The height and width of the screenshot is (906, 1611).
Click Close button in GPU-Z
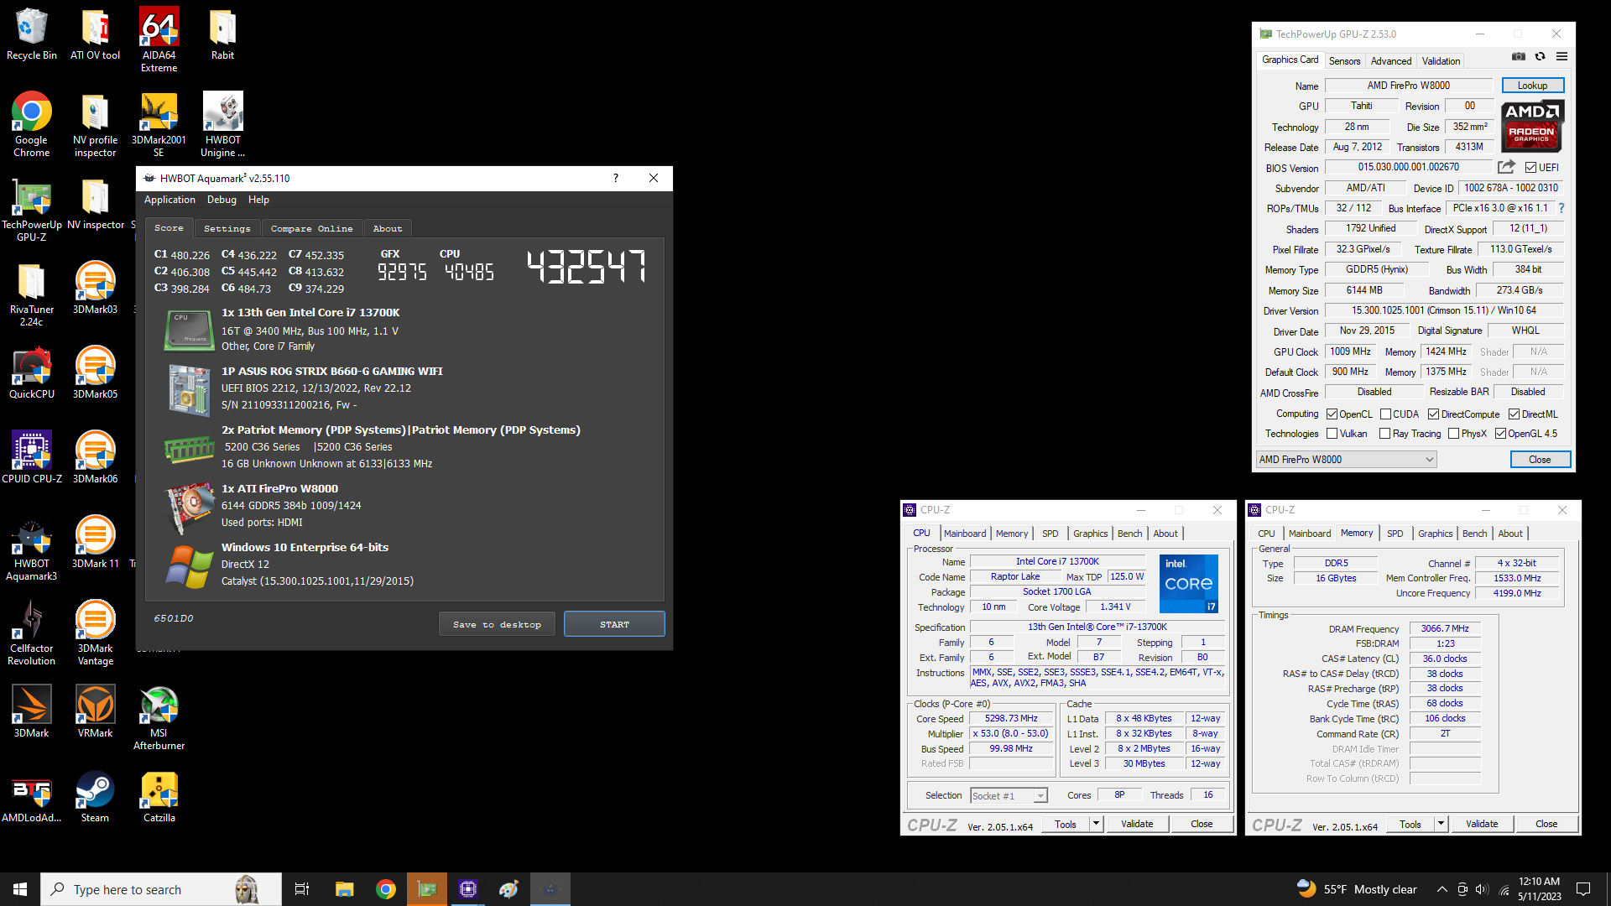tap(1540, 460)
